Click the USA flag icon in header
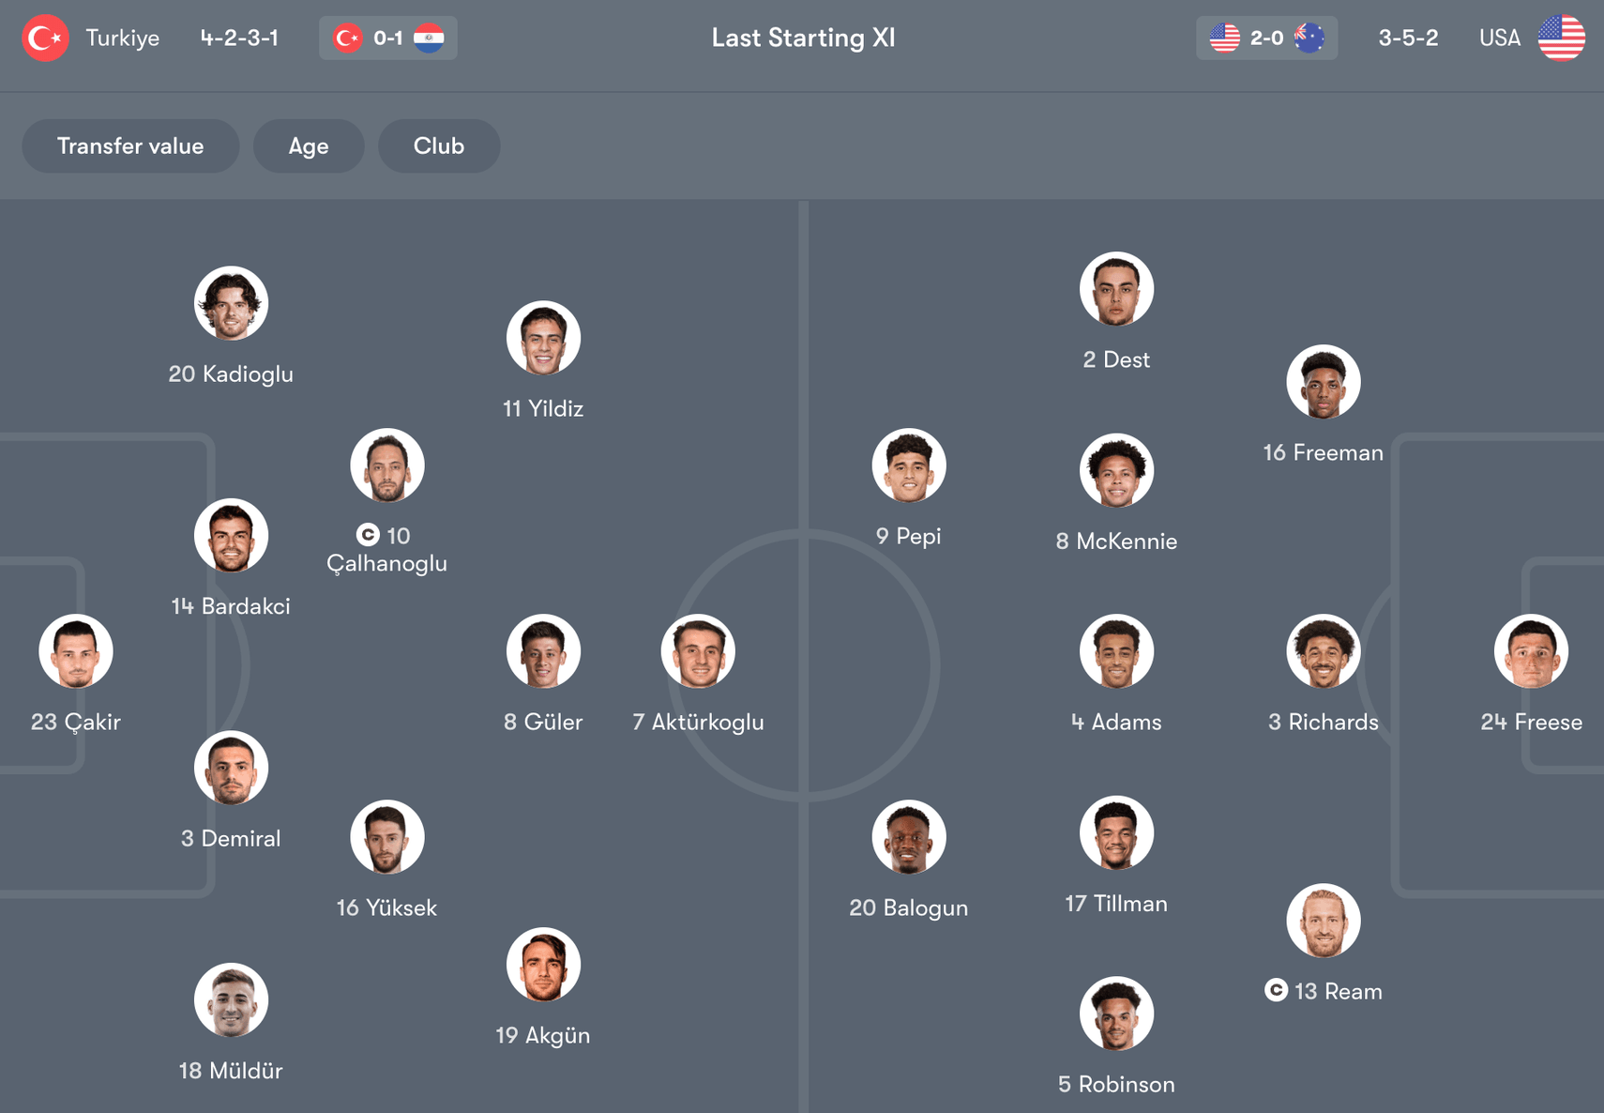This screenshot has height=1113, width=1604. (x=1561, y=38)
